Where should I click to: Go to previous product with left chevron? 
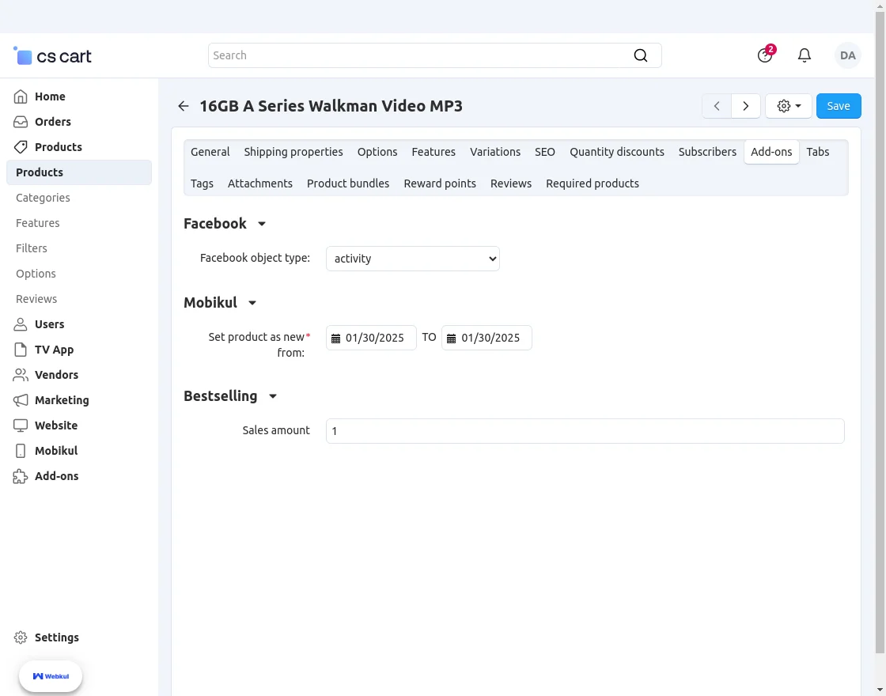(x=717, y=106)
